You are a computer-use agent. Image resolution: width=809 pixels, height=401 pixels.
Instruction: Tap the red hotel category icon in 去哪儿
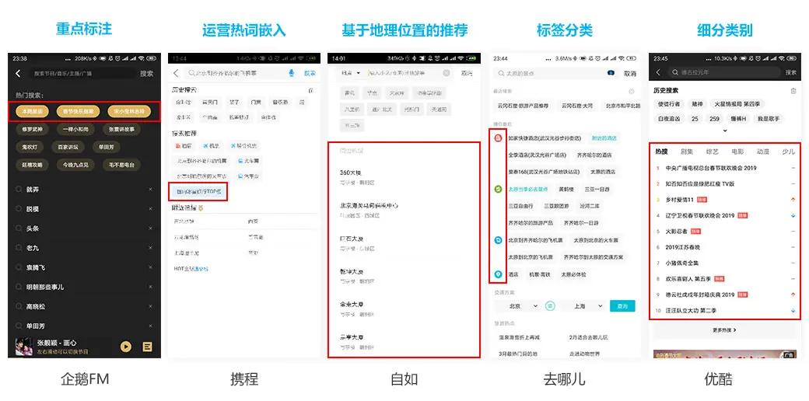point(498,138)
